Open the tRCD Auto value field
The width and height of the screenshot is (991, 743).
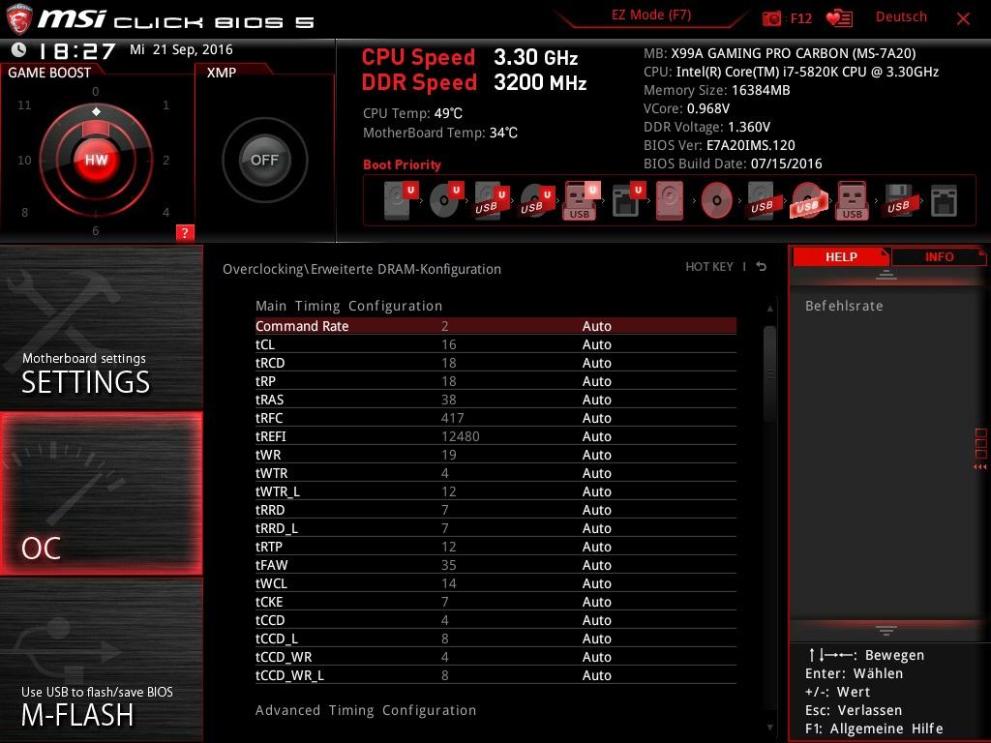coord(596,363)
